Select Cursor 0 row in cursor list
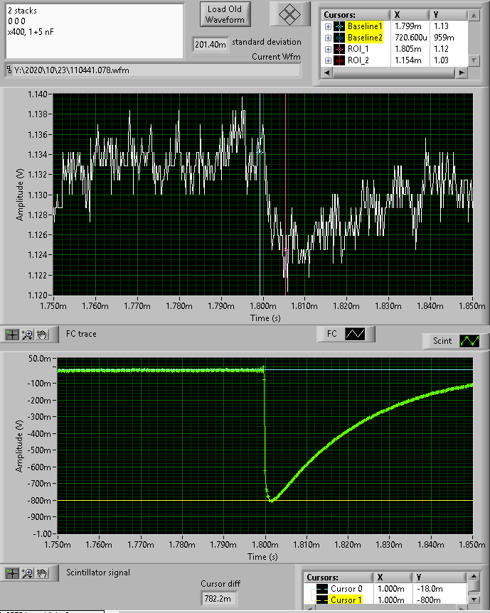This screenshot has width=490, height=613. tap(385, 588)
